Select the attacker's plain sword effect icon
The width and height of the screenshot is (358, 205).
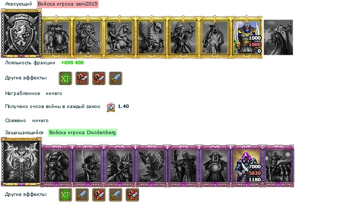(x=115, y=78)
